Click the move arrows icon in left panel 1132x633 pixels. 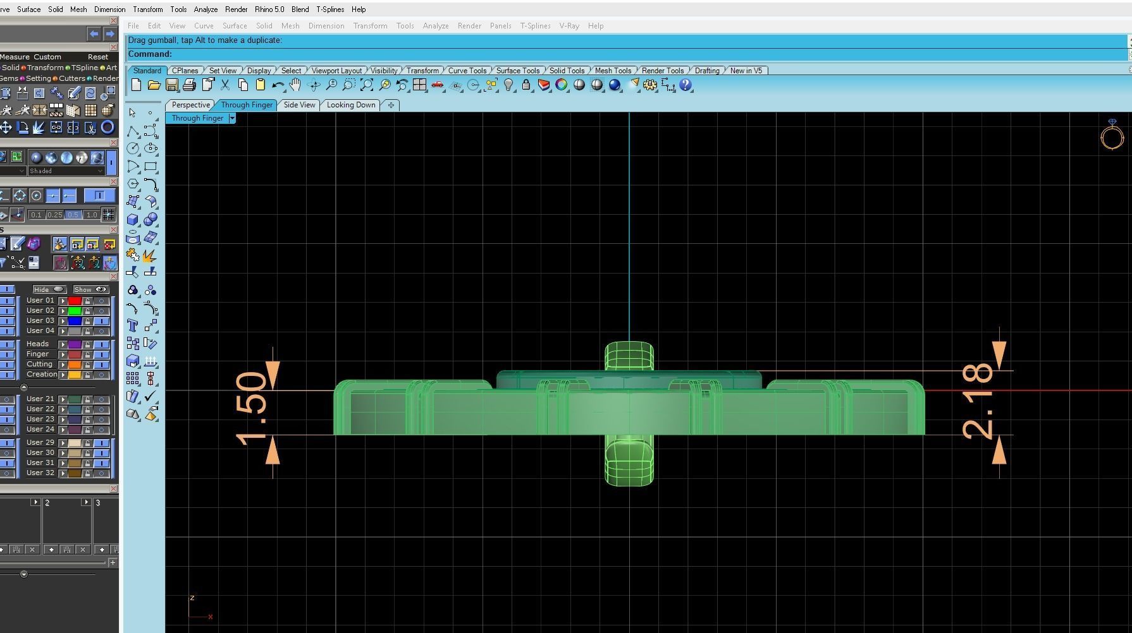point(6,128)
